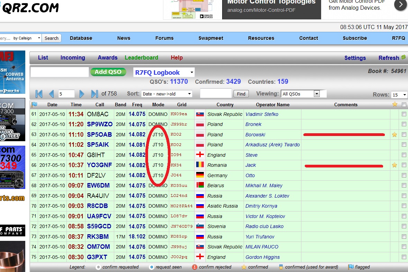Open Vladimir Stefko operator link

point(262,114)
